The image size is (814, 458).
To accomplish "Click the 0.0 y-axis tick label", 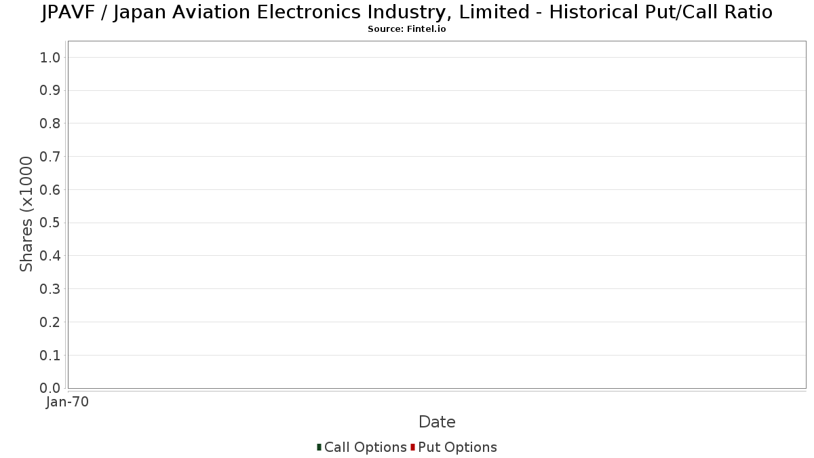I will 51,388.
